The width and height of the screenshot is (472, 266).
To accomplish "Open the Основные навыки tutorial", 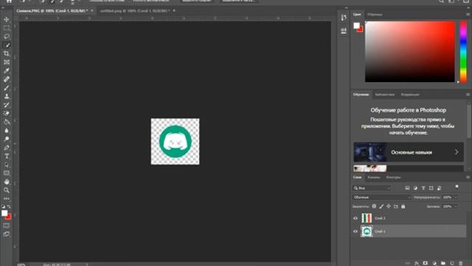I will coord(409,152).
